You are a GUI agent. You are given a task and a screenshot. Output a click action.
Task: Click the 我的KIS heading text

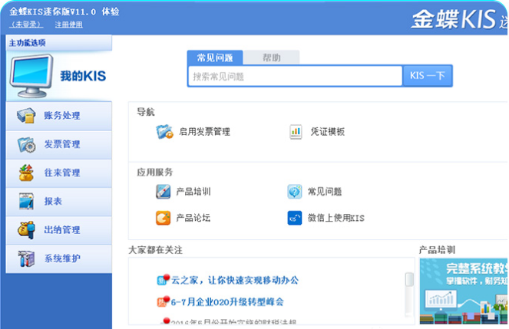coord(83,76)
